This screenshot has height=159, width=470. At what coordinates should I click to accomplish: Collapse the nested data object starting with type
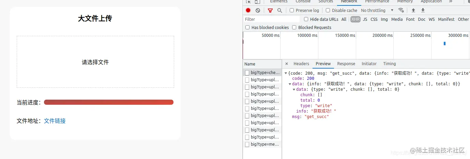point(294,89)
